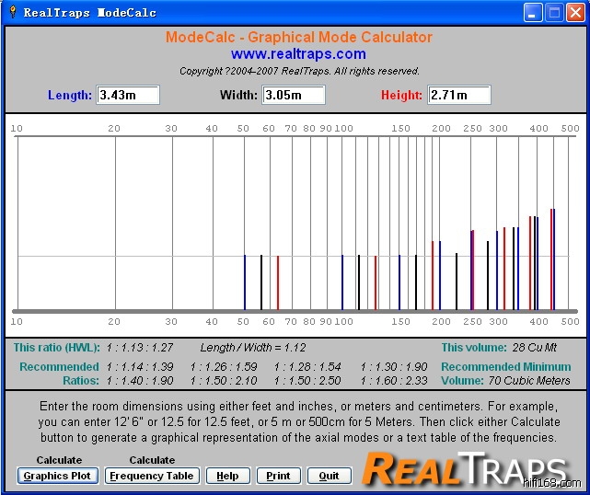
Task: Close the RealTraps ModeCalc window
Action: coord(575,13)
